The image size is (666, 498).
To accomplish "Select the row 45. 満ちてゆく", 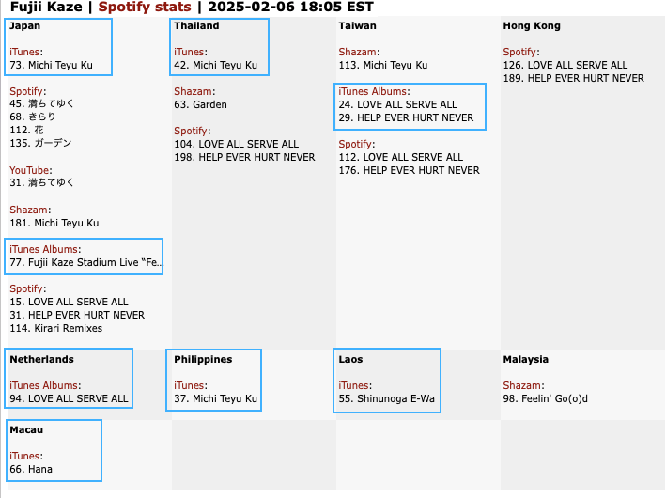I will [x=42, y=103].
